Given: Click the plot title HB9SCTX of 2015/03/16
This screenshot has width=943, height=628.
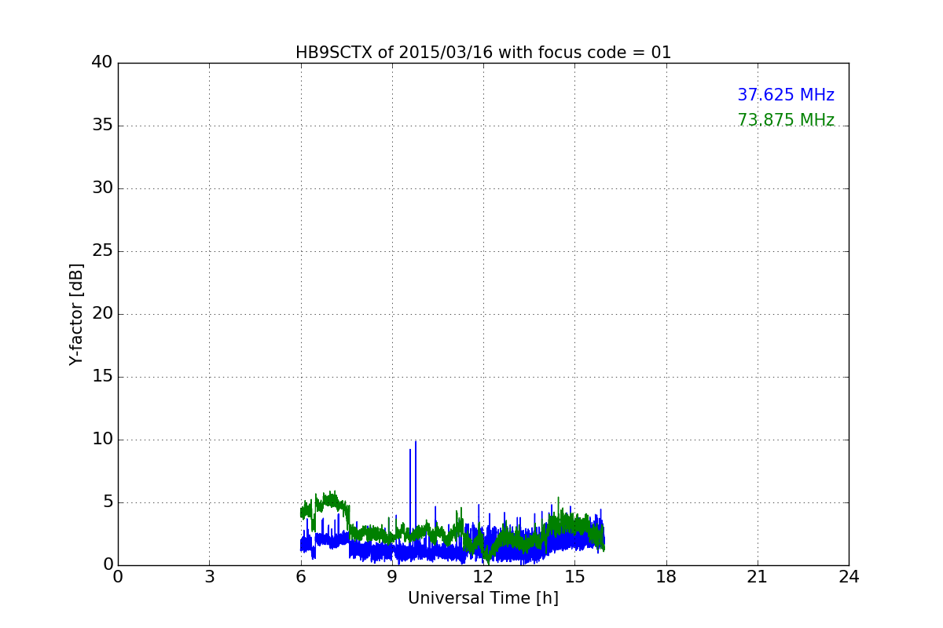Looking at the screenshot, I should [x=483, y=53].
